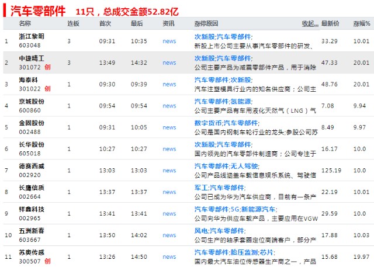Viewport: 374px width, 267px height.
Task: Click the 汽车零部件;无人驾驶 tags for 德赛西威
Action: (x=227, y=166)
